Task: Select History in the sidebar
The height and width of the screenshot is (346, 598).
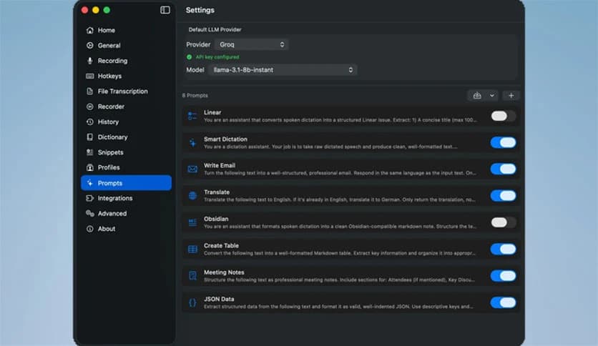Action: pos(126,122)
